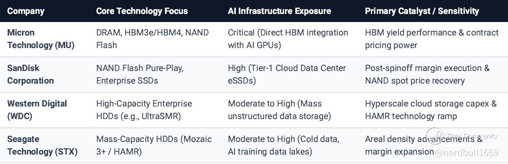Select the Core Technology Focus header
Image resolution: width=508 pixels, height=164 pixels.
[142, 11]
